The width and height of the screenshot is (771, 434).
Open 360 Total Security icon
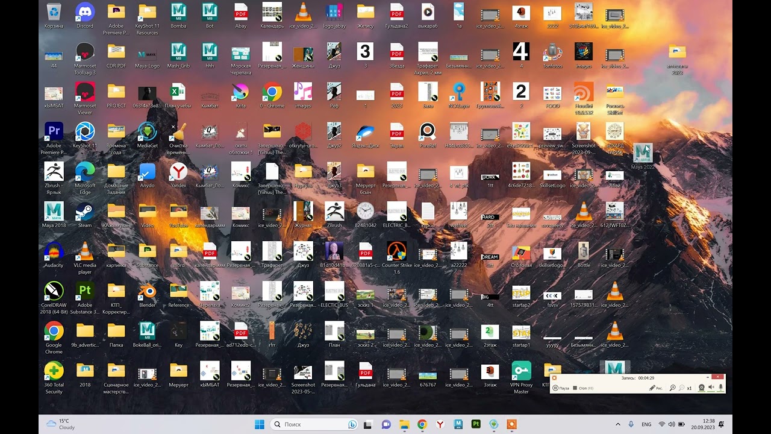point(54,378)
